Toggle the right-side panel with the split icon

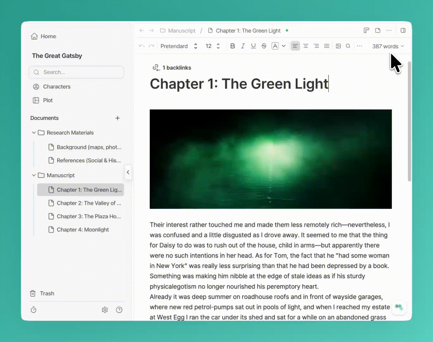coord(403,30)
